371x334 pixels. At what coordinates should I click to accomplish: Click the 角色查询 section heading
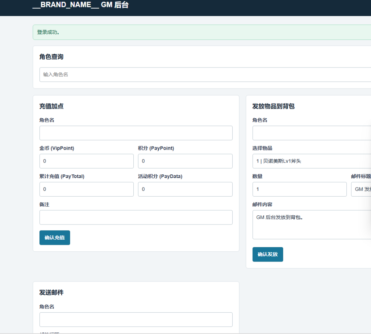[x=51, y=57]
